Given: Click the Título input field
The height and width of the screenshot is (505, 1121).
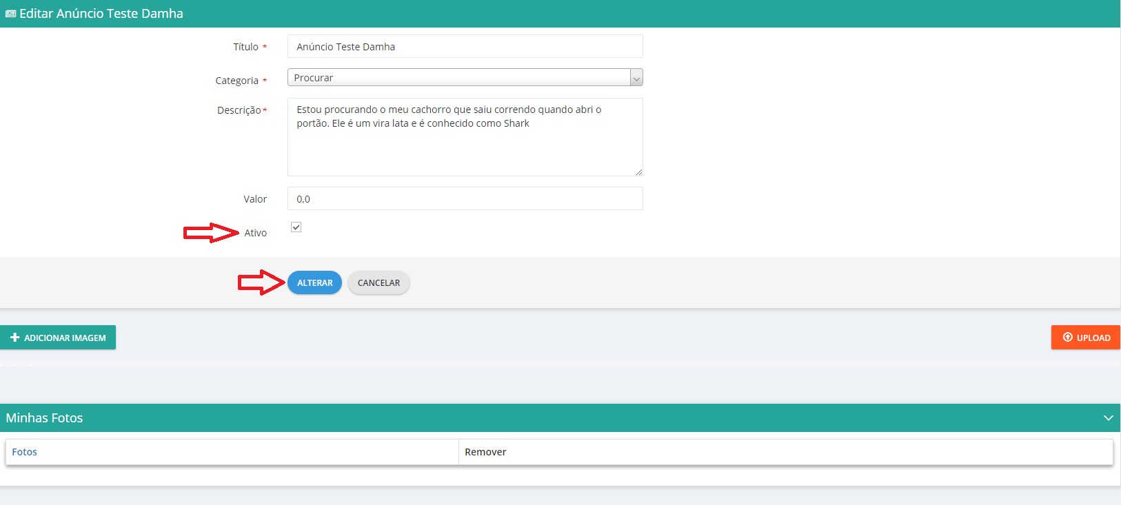Looking at the screenshot, I should point(465,46).
